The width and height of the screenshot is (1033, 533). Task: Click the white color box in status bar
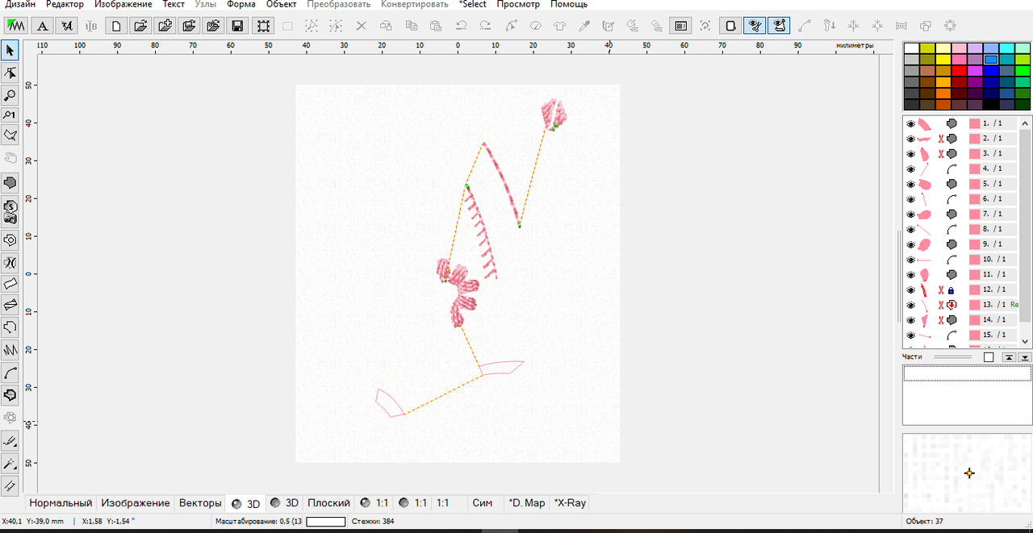pyautogui.click(x=325, y=523)
